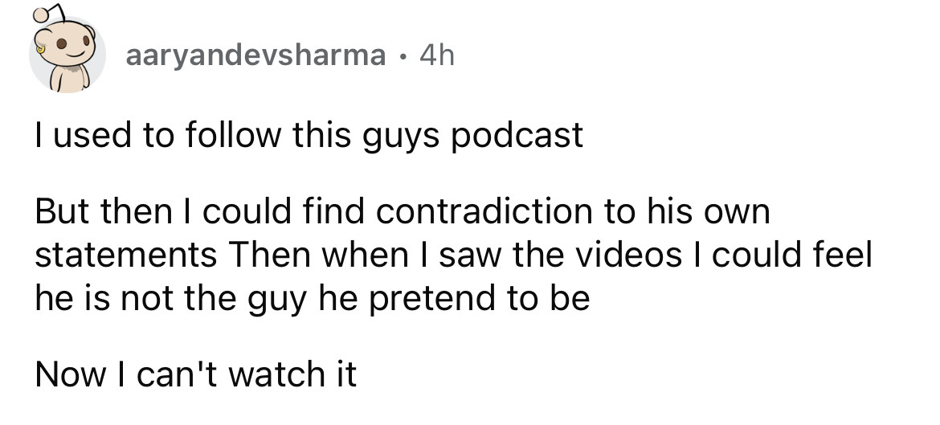Click the word 'pretend' in the comment
This screenshot has height=425, width=940.
tap(427, 299)
